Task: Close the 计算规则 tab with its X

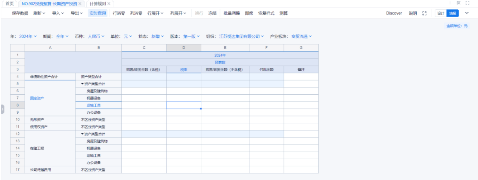Action: pos(109,3)
